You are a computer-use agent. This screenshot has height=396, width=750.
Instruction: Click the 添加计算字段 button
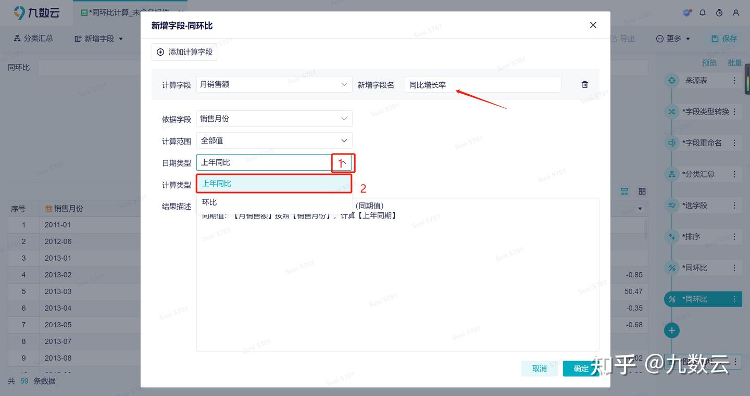(x=184, y=52)
